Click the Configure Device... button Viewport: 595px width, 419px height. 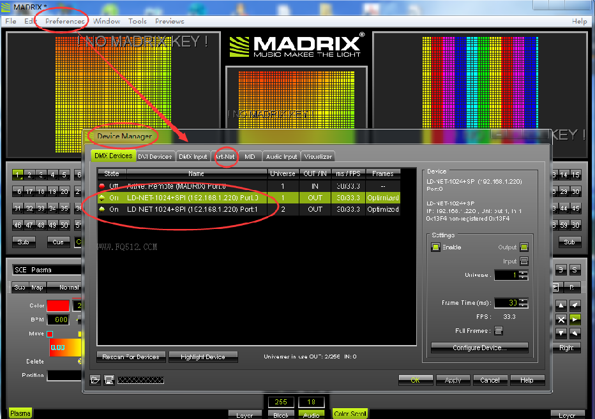pyautogui.click(x=479, y=348)
